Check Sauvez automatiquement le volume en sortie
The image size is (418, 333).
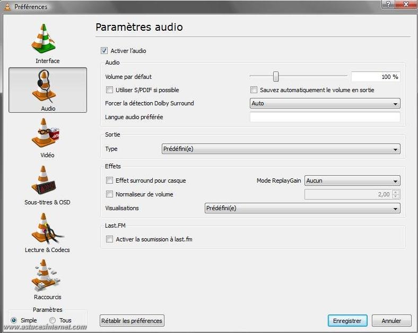(x=254, y=90)
